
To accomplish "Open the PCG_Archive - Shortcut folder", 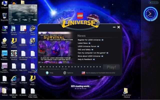I will click(126, 93).
